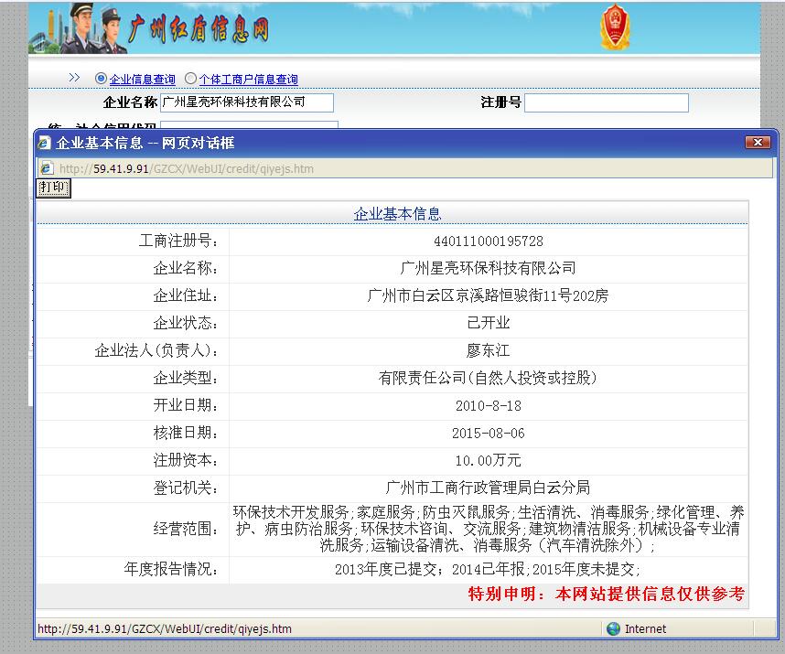The height and width of the screenshot is (654, 785).
Task: Click the 企业状态 row label
Action: pyautogui.click(x=185, y=323)
